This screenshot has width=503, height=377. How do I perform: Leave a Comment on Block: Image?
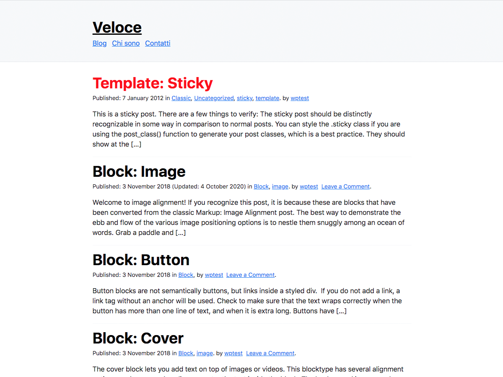click(x=345, y=186)
